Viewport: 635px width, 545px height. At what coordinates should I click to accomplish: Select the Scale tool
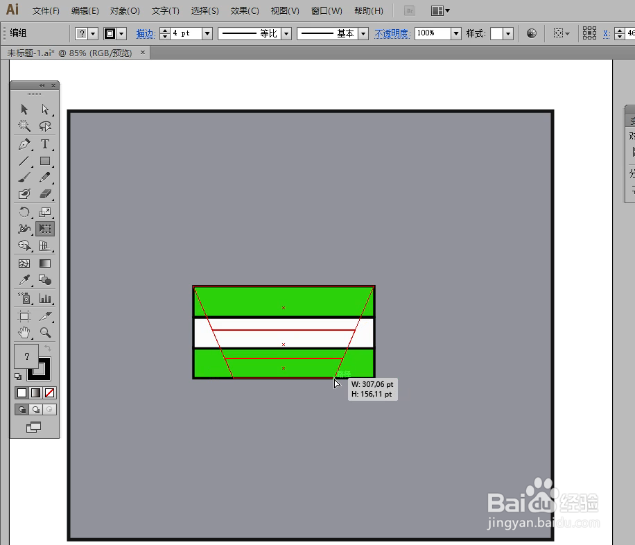[x=45, y=212]
